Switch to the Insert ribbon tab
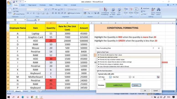177x99 pixels. [x=23, y=5]
